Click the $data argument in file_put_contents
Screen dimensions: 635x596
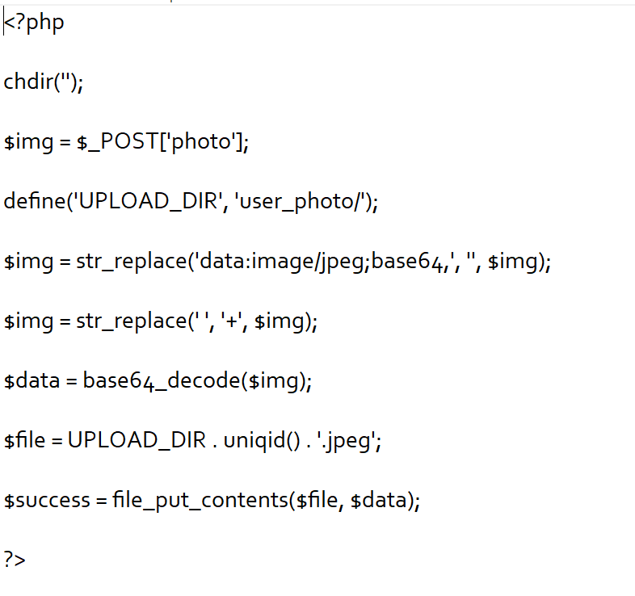click(x=378, y=500)
